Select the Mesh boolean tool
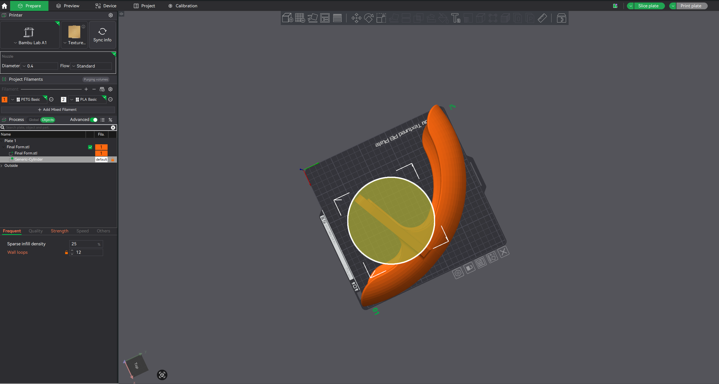Screen dimensions: 719x384 [x=418, y=18]
